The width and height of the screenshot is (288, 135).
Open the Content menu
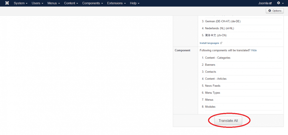click(71, 3)
